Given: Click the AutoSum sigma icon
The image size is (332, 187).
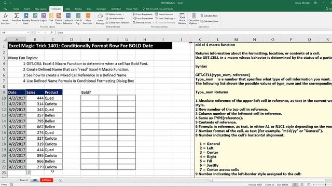Looking at the screenshot, I should tap(16, 16).
